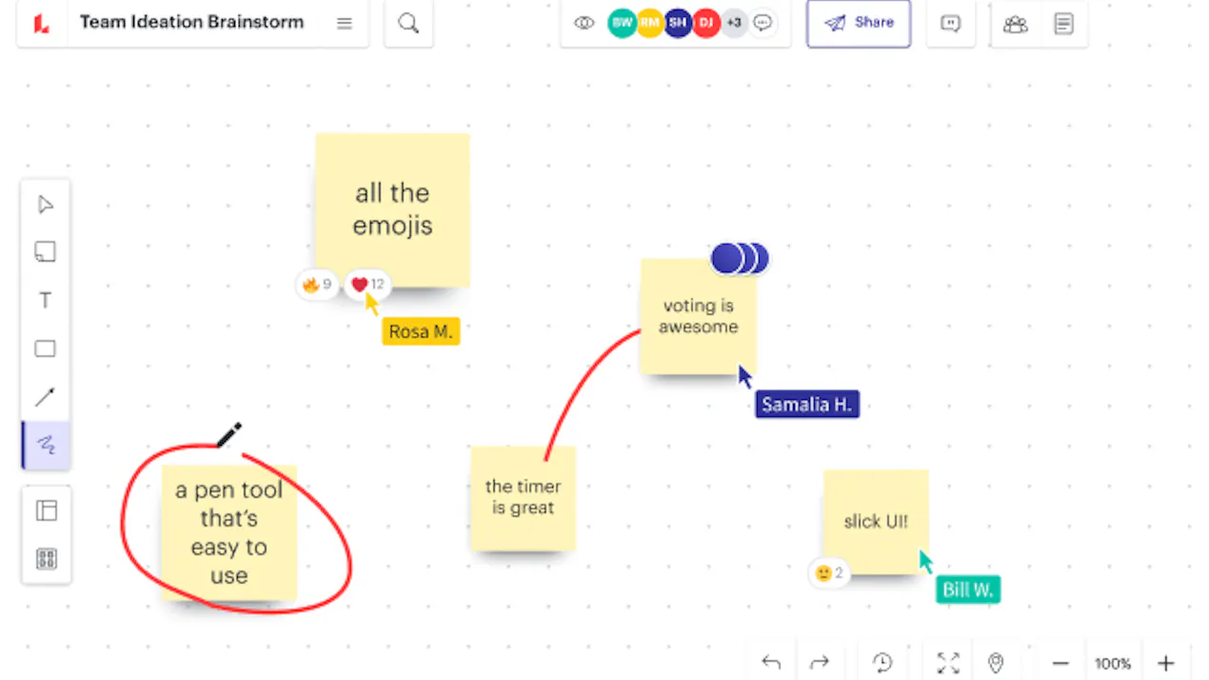Open the revision history clock icon
The image size is (1209, 680).
(882, 663)
